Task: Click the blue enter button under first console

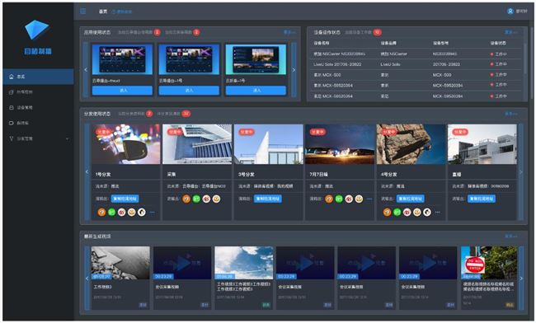Action: click(122, 91)
